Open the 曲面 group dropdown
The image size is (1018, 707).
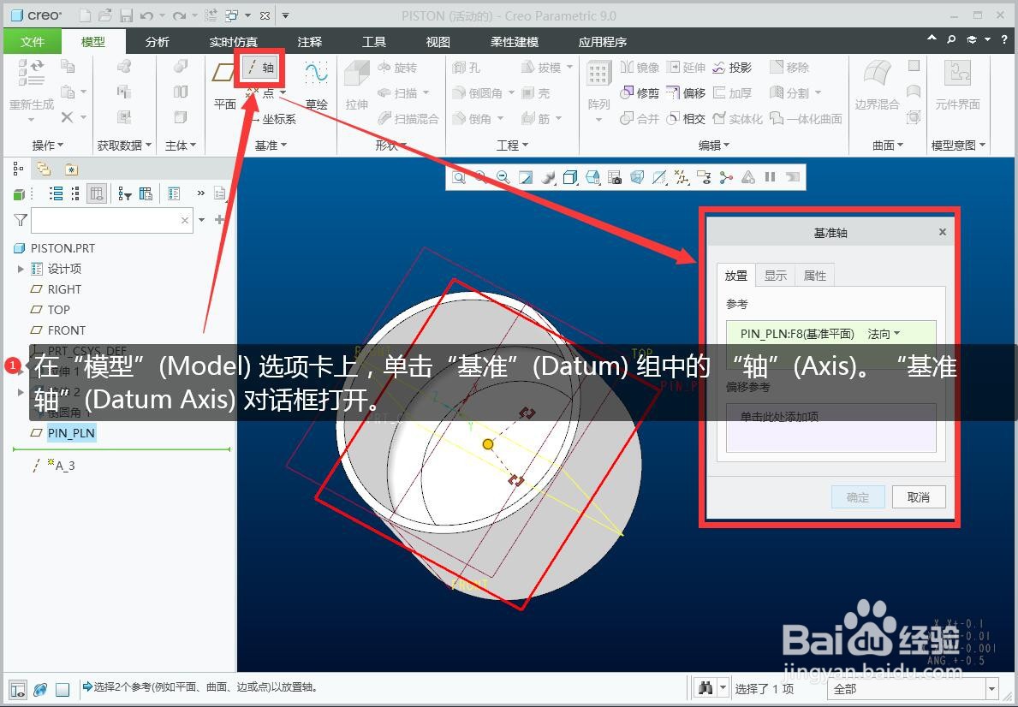(888, 146)
